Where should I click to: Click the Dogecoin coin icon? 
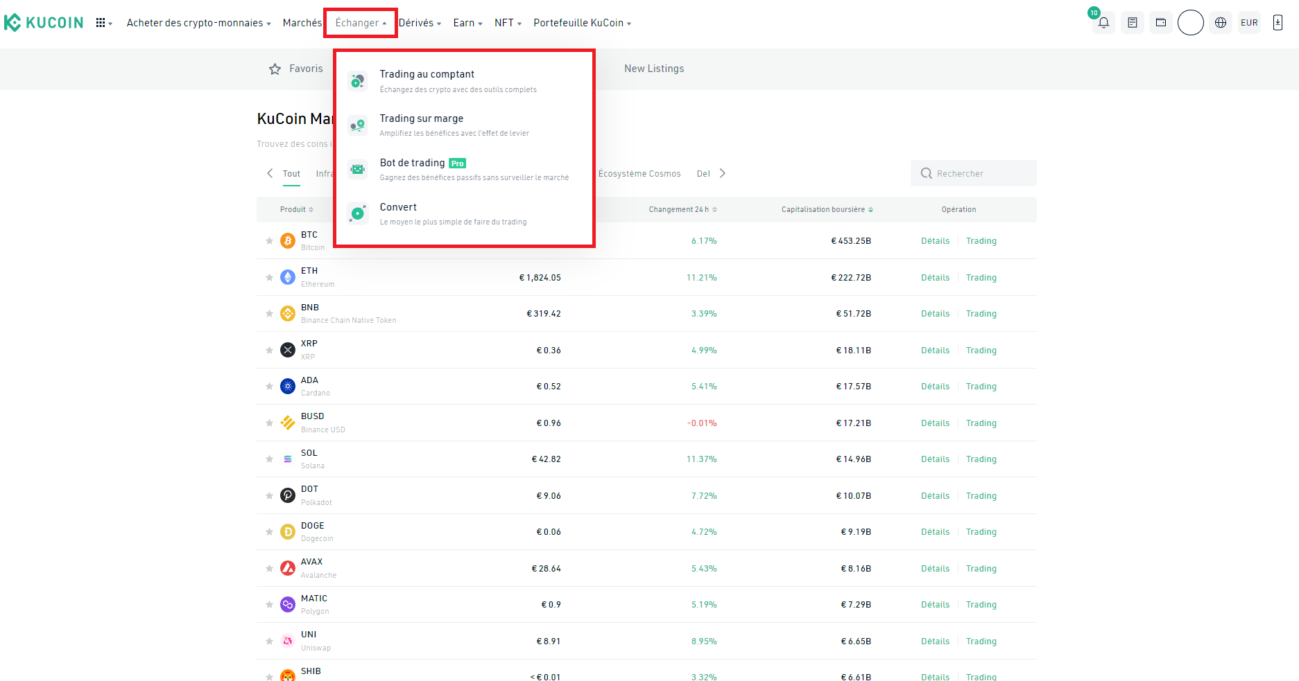(288, 531)
